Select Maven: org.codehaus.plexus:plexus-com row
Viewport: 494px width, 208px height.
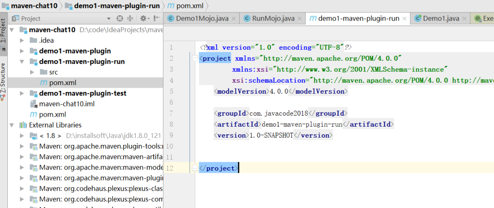(x=85, y=199)
